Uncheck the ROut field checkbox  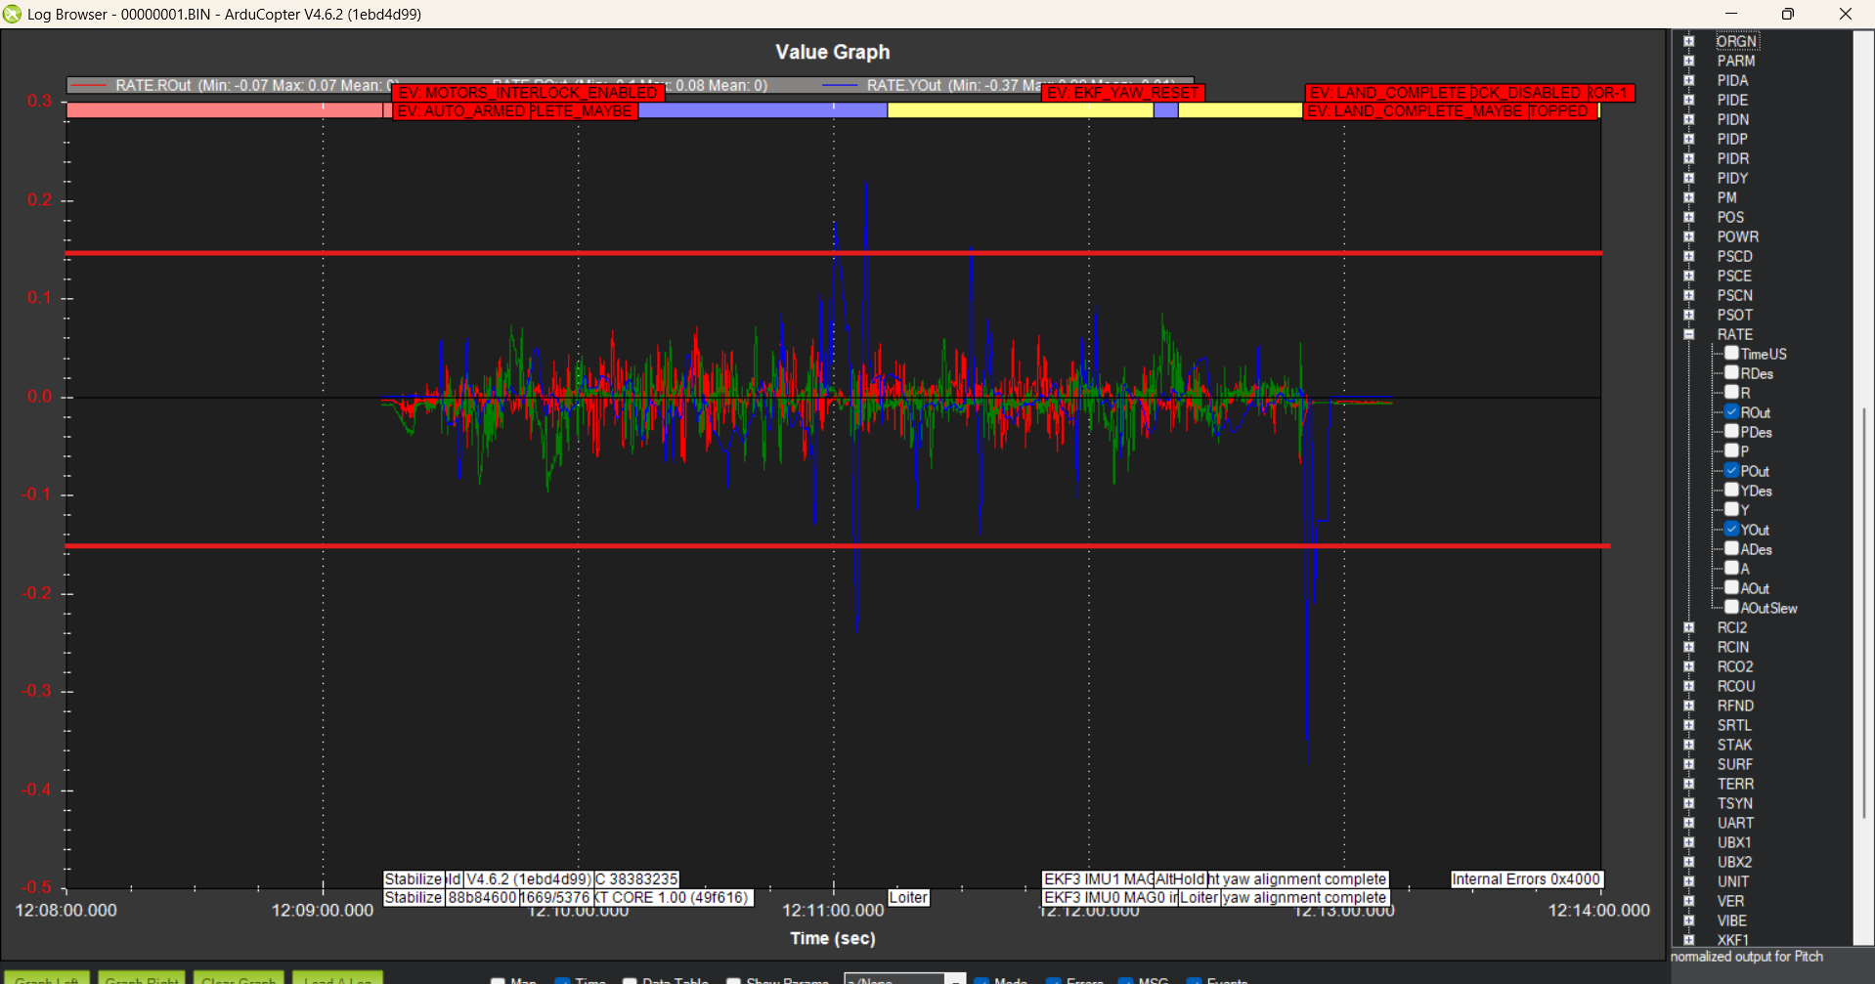pyautogui.click(x=1731, y=412)
